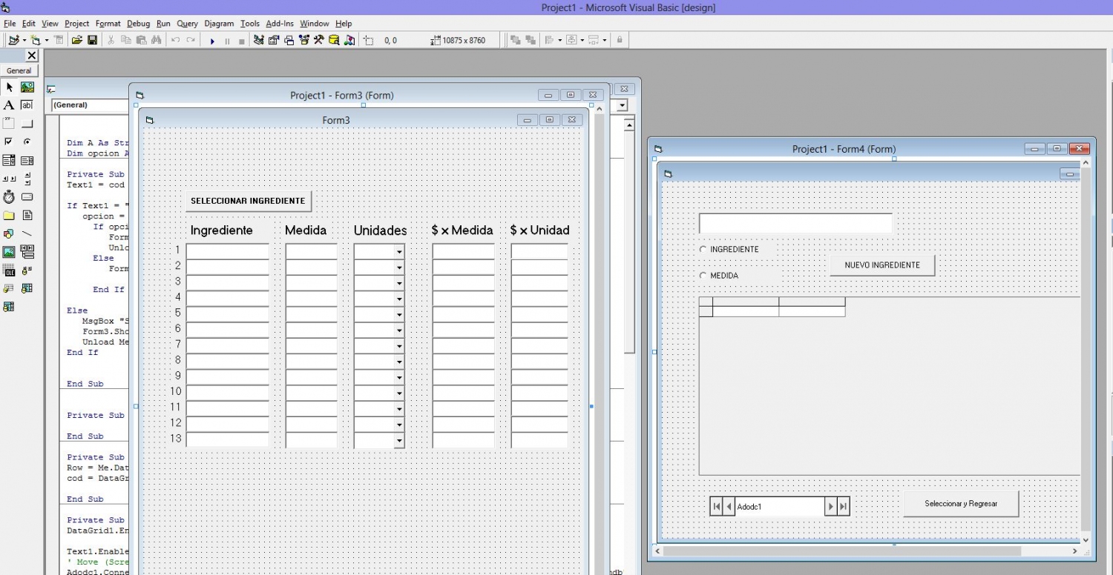1113x575 pixels.
Task: Click Ingrediente text field in row 1
Action: click(x=227, y=252)
